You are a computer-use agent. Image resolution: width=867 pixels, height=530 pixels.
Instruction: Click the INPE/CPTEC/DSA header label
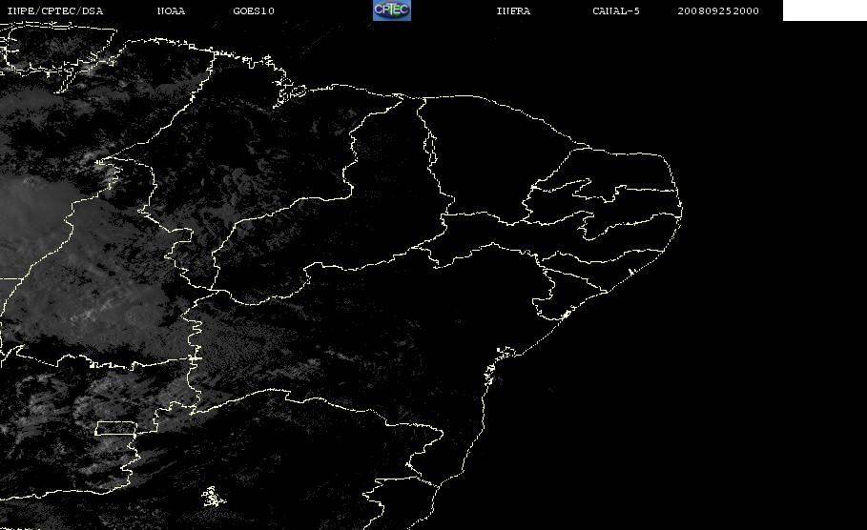(x=54, y=10)
